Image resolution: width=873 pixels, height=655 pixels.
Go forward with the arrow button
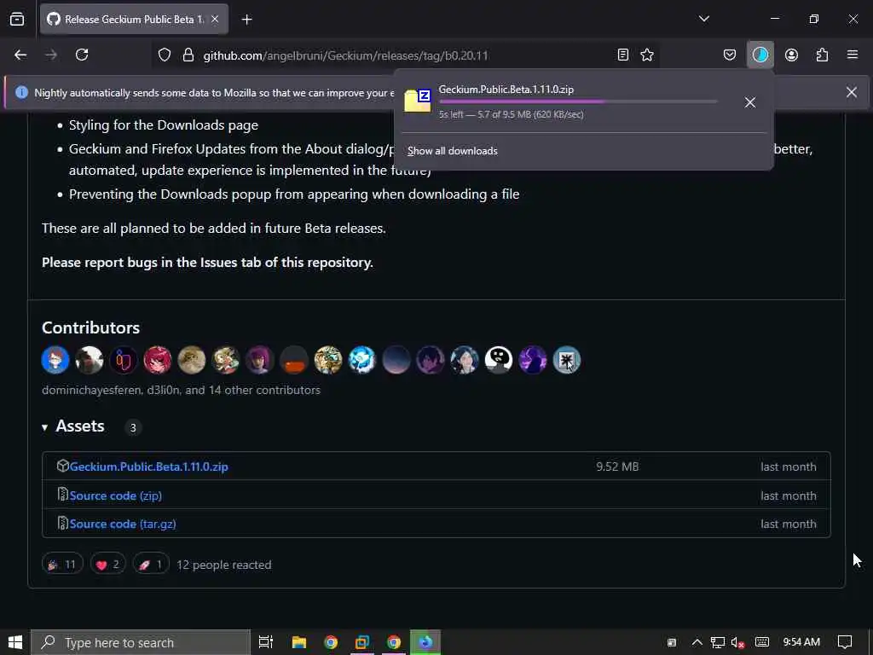51,55
